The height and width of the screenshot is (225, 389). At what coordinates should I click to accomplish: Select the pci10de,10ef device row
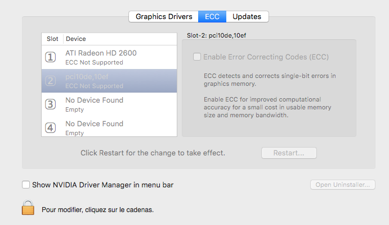point(109,81)
